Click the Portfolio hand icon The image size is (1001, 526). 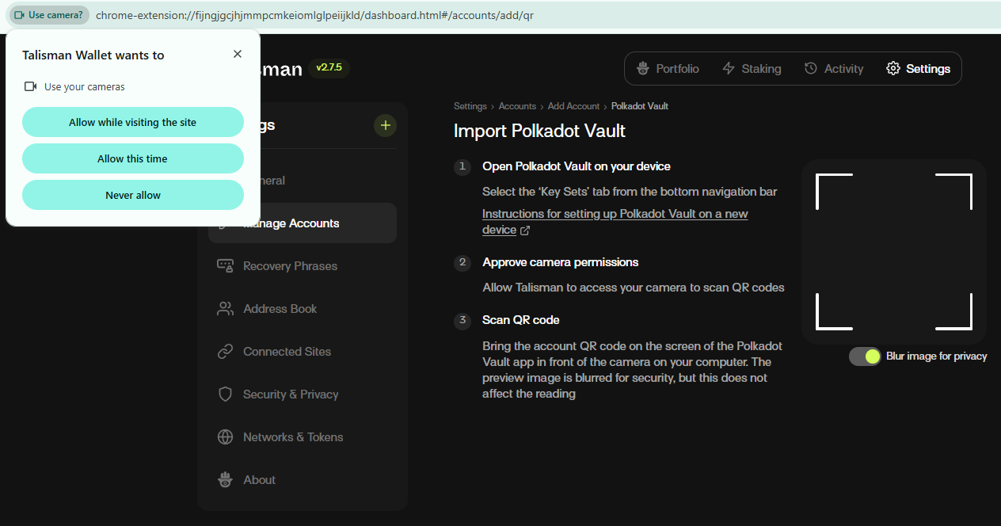(x=643, y=69)
